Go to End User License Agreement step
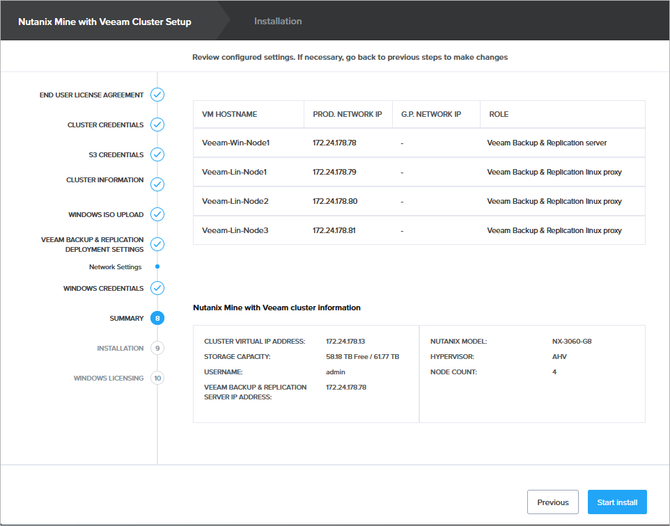The width and height of the screenshot is (670, 526). [91, 95]
